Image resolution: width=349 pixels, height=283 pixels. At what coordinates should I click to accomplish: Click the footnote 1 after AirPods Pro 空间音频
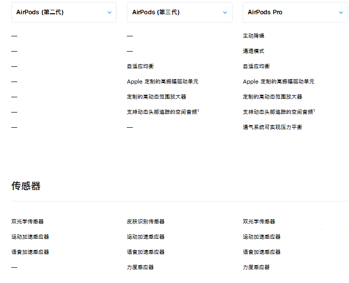coord(314,111)
